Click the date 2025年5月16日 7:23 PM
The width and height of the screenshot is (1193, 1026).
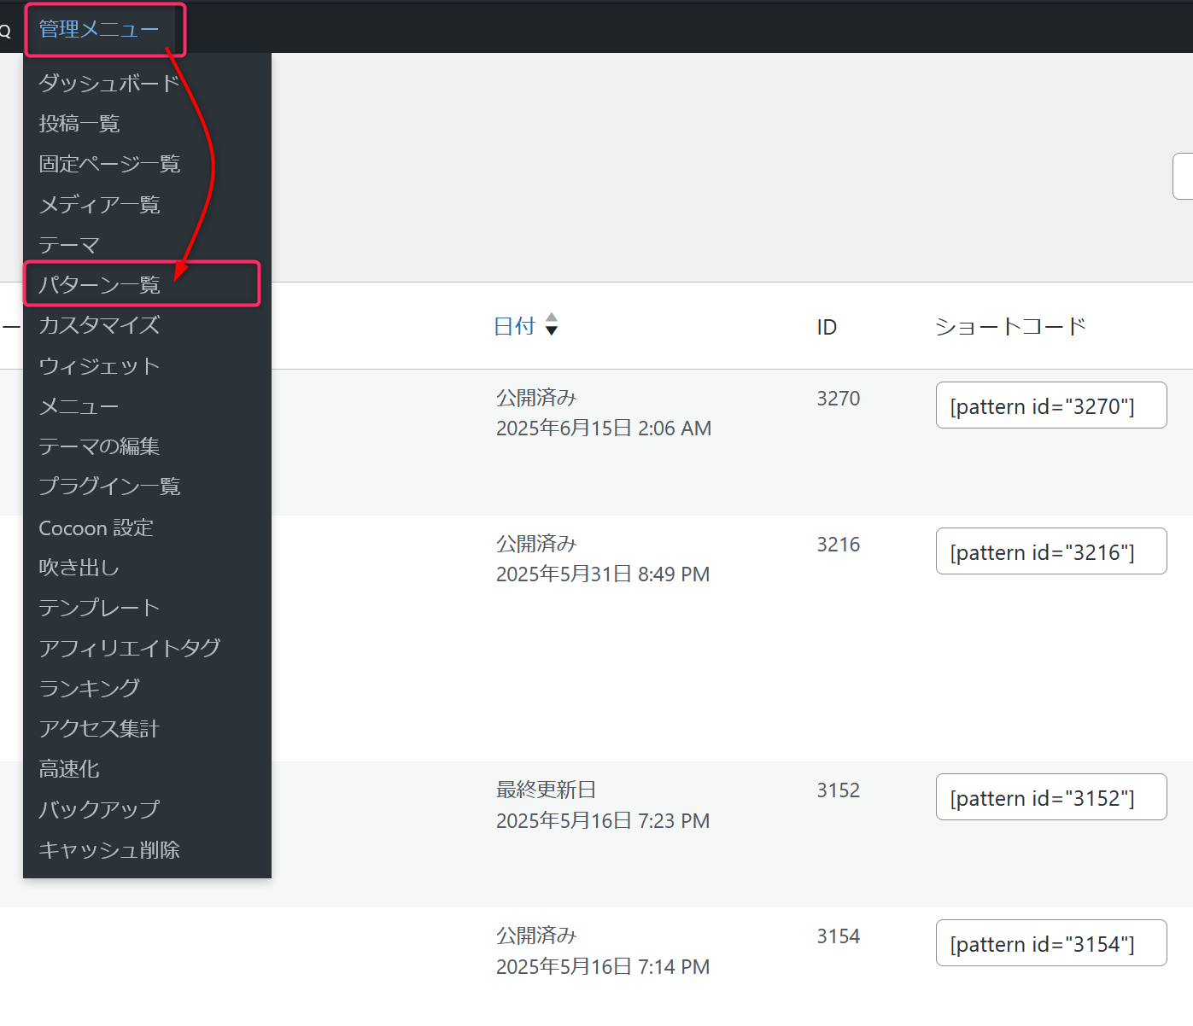tap(603, 821)
